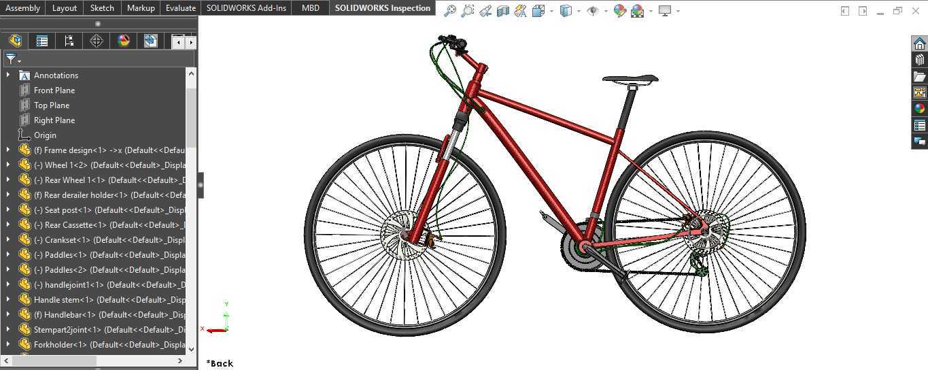
Task: Switch to the Evaluate tab
Action: [x=181, y=8]
